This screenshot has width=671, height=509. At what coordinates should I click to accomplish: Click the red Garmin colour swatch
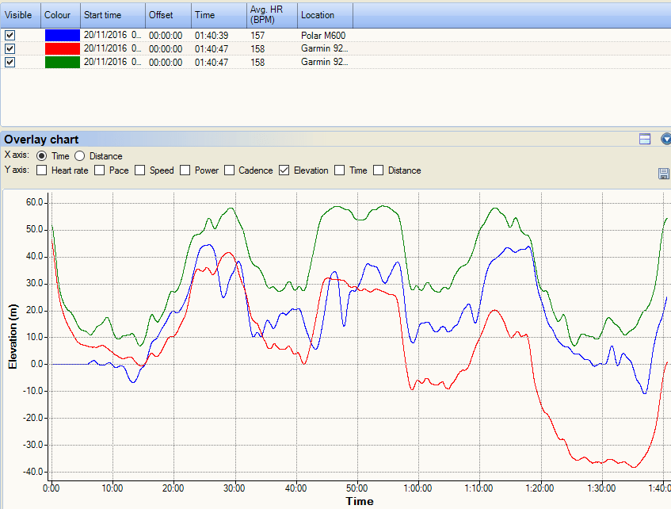pyautogui.click(x=62, y=48)
